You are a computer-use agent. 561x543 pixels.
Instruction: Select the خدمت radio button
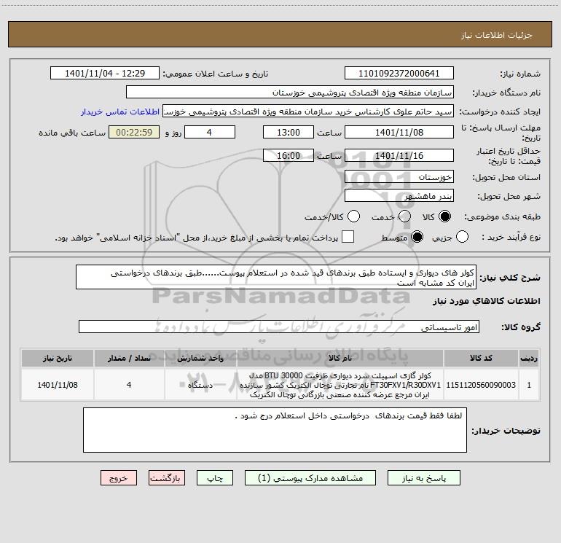404,216
